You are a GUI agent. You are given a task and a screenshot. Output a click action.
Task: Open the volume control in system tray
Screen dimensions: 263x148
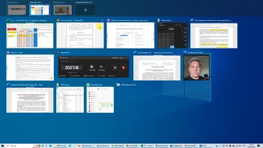click(240, 146)
